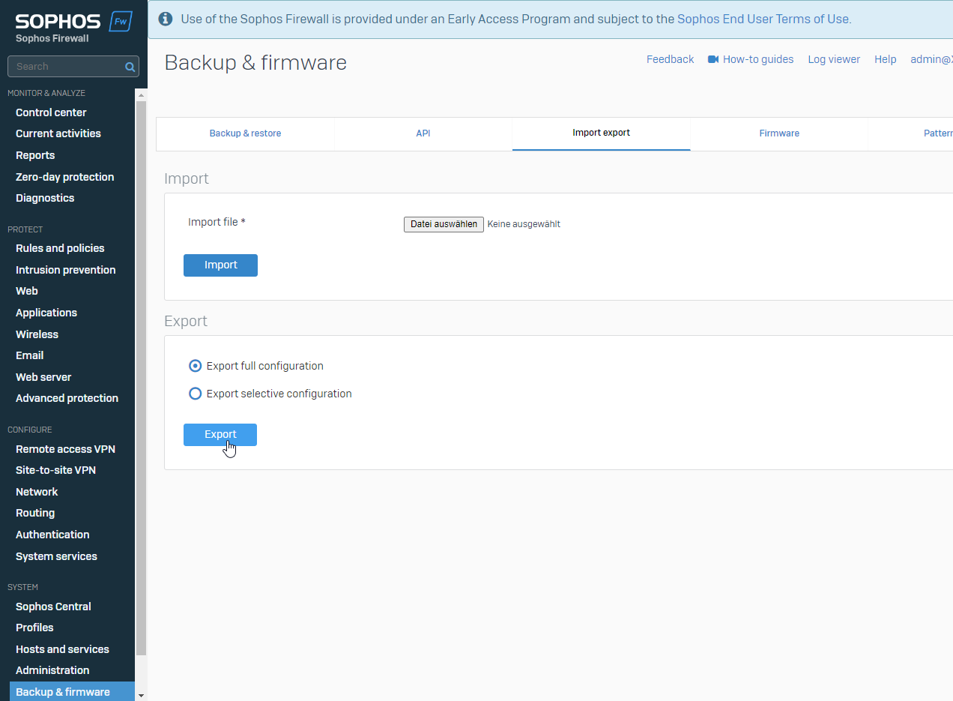Choose file with Datei auswählen button
The height and width of the screenshot is (701, 953).
pyautogui.click(x=444, y=224)
